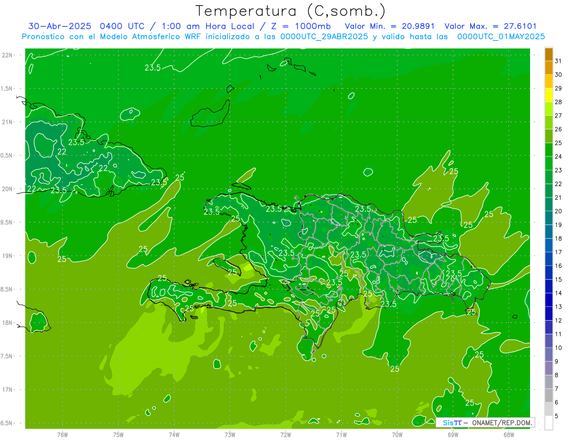The height and width of the screenshot is (441, 571).
Task: Click the '69W' longitude axis label
Action: click(x=453, y=435)
